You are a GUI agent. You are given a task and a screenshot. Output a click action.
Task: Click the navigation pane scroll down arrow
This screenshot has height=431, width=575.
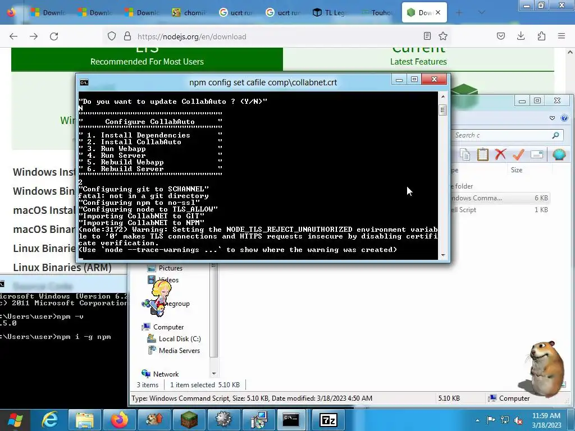coord(214,374)
